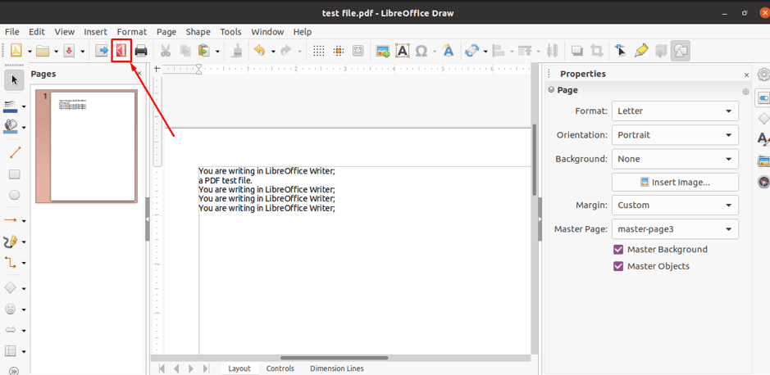Screen dimensions: 770x375
Task: Open the Format dropdown showing Letter
Action: click(675, 111)
